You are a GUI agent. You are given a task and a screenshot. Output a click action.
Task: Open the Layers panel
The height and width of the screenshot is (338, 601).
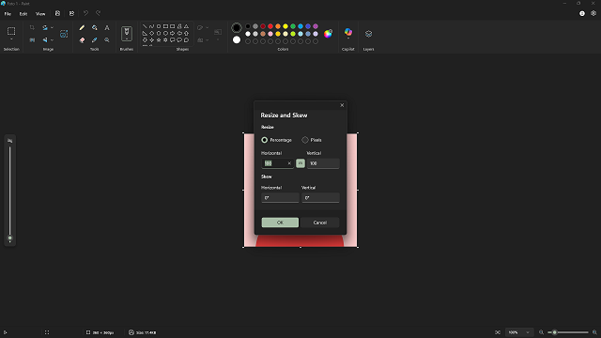click(368, 34)
